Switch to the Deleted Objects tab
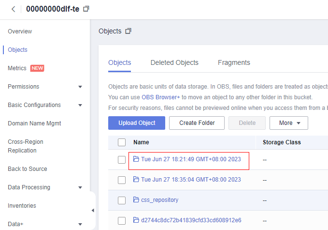 [174, 62]
